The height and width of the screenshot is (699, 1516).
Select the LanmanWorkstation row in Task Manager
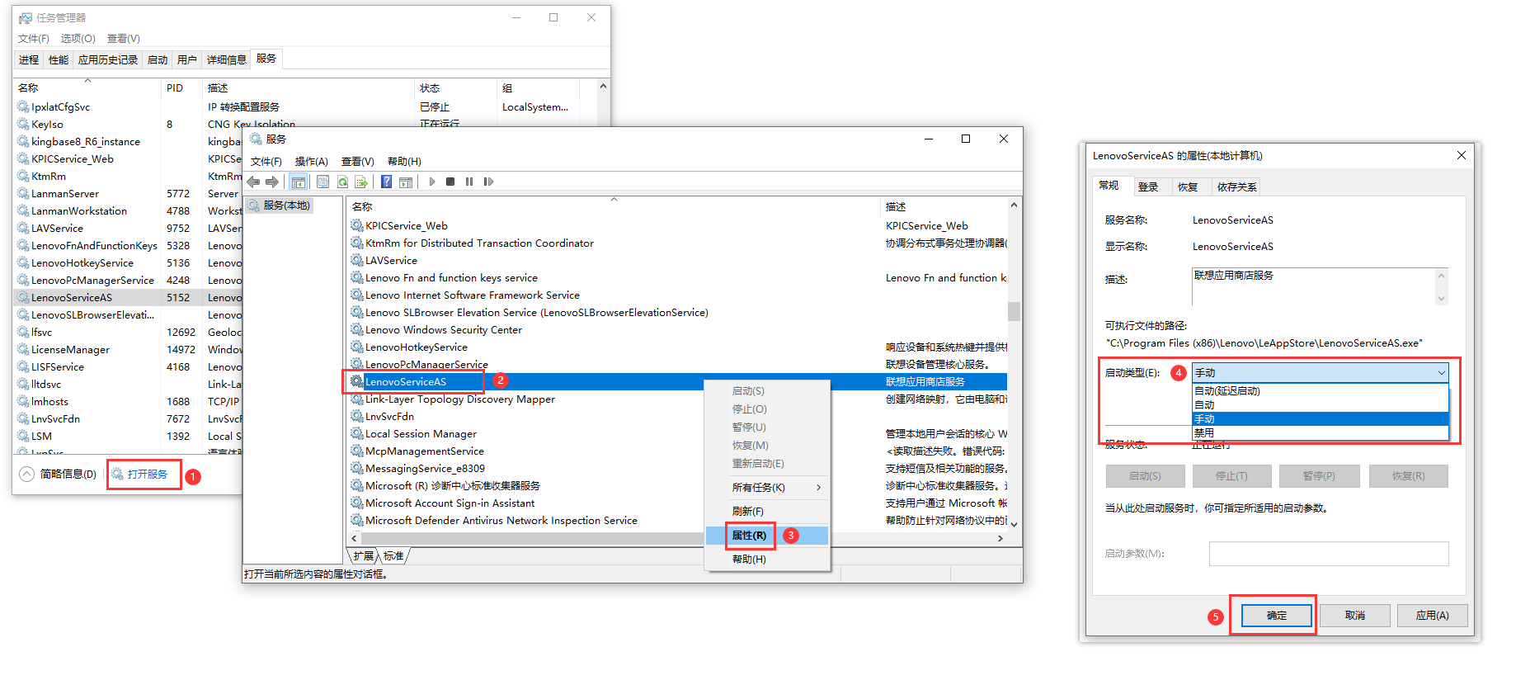129,211
